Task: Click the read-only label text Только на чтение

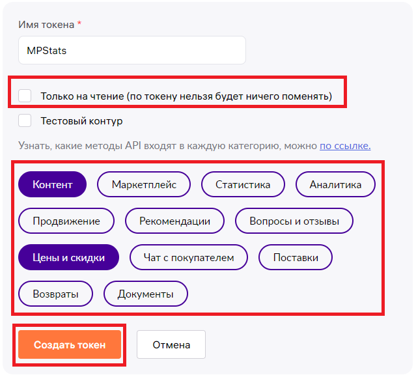Action: tap(82, 96)
